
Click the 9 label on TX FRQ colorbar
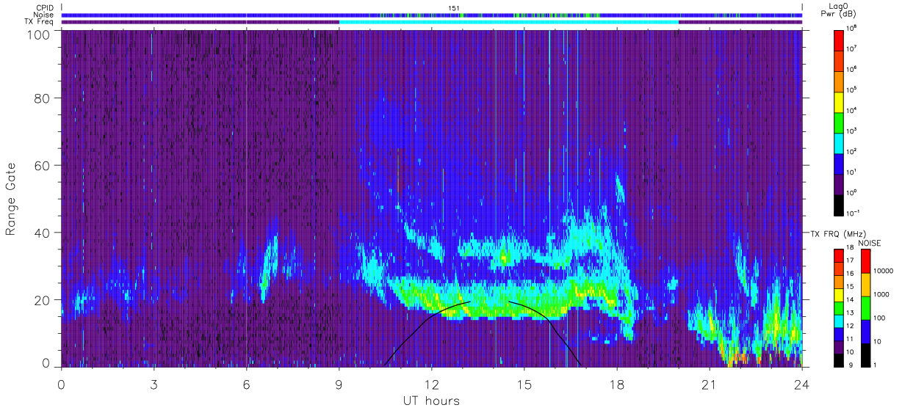coord(852,365)
